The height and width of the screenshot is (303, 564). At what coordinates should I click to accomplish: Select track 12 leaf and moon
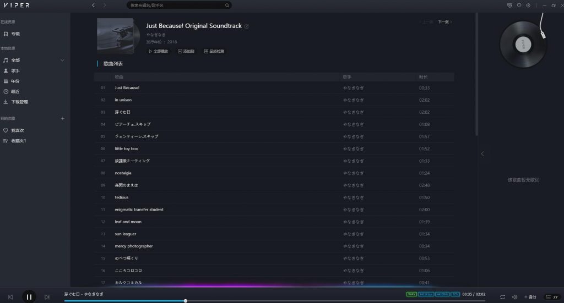point(274,222)
